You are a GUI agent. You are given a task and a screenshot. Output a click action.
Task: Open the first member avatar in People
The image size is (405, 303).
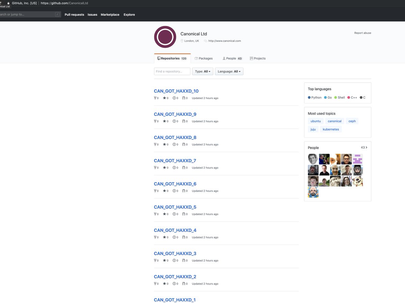[x=313, y=159]
